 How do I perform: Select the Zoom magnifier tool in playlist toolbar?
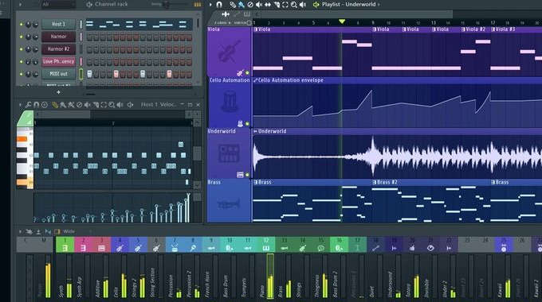click(294, 5)
